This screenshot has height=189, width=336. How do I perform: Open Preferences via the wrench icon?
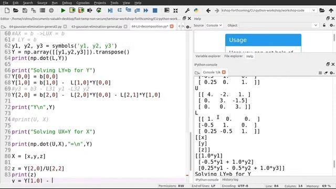pos(187,10)
